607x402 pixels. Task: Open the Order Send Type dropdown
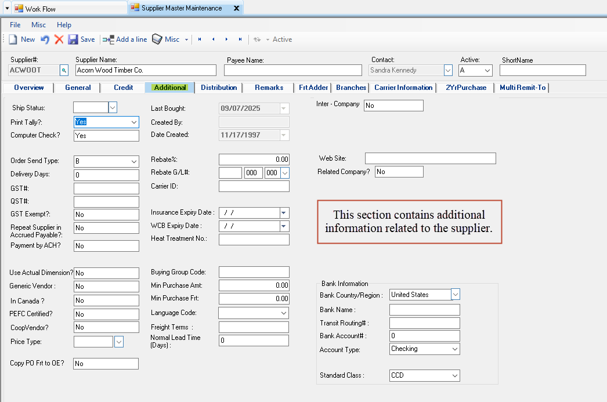(x=134, y=161)
